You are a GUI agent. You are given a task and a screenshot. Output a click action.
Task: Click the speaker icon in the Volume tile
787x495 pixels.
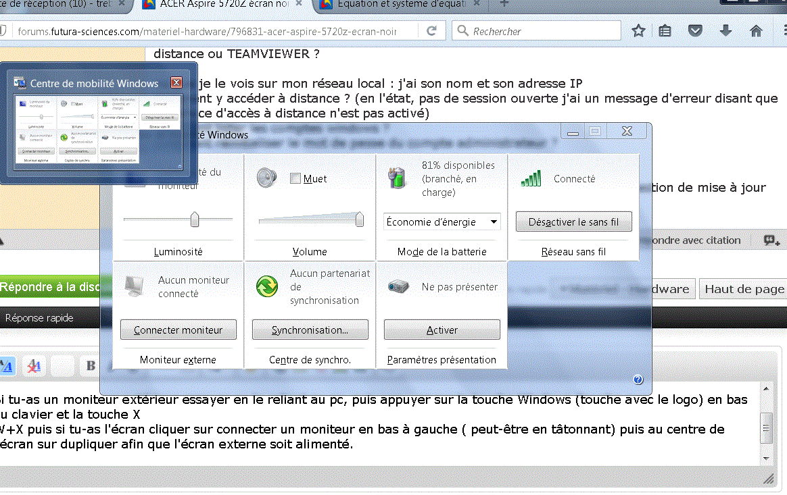coord(266,178)
